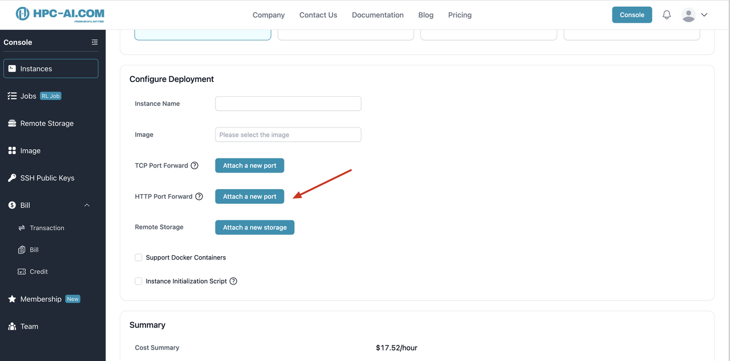The image size is (730, 361).
Task: Go to the Pricing page
Action: pyautogui.click(x=460, y=15)
